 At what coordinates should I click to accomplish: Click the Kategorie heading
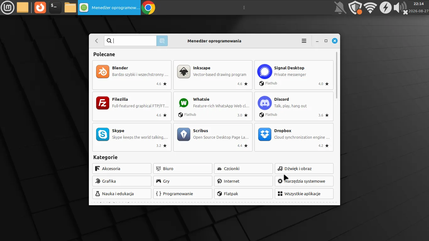coord(105,157)
